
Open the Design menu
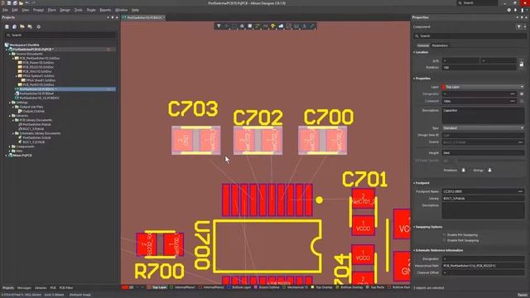(65, 10)
